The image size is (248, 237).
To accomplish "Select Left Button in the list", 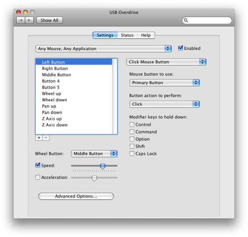I will 74,62.
